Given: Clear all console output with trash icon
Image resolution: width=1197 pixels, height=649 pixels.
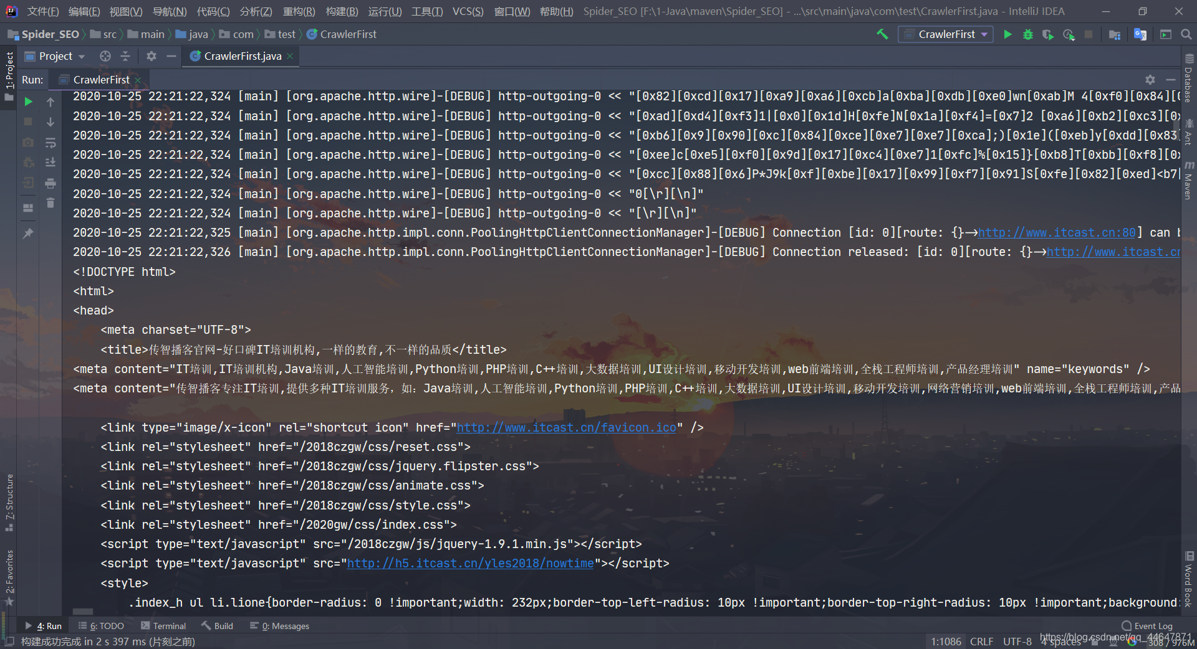Looking at the screenshot, I should [x=50, y=203].
